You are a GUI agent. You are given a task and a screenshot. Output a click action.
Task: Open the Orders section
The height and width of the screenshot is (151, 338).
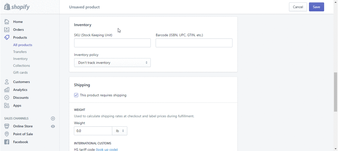pyautogui.click(x=18, y=30)
